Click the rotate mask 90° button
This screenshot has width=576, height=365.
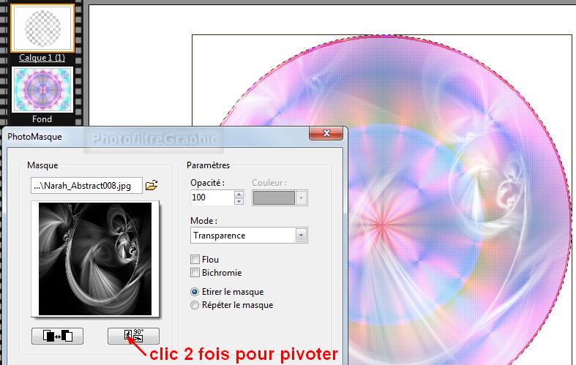click(132, 336)
